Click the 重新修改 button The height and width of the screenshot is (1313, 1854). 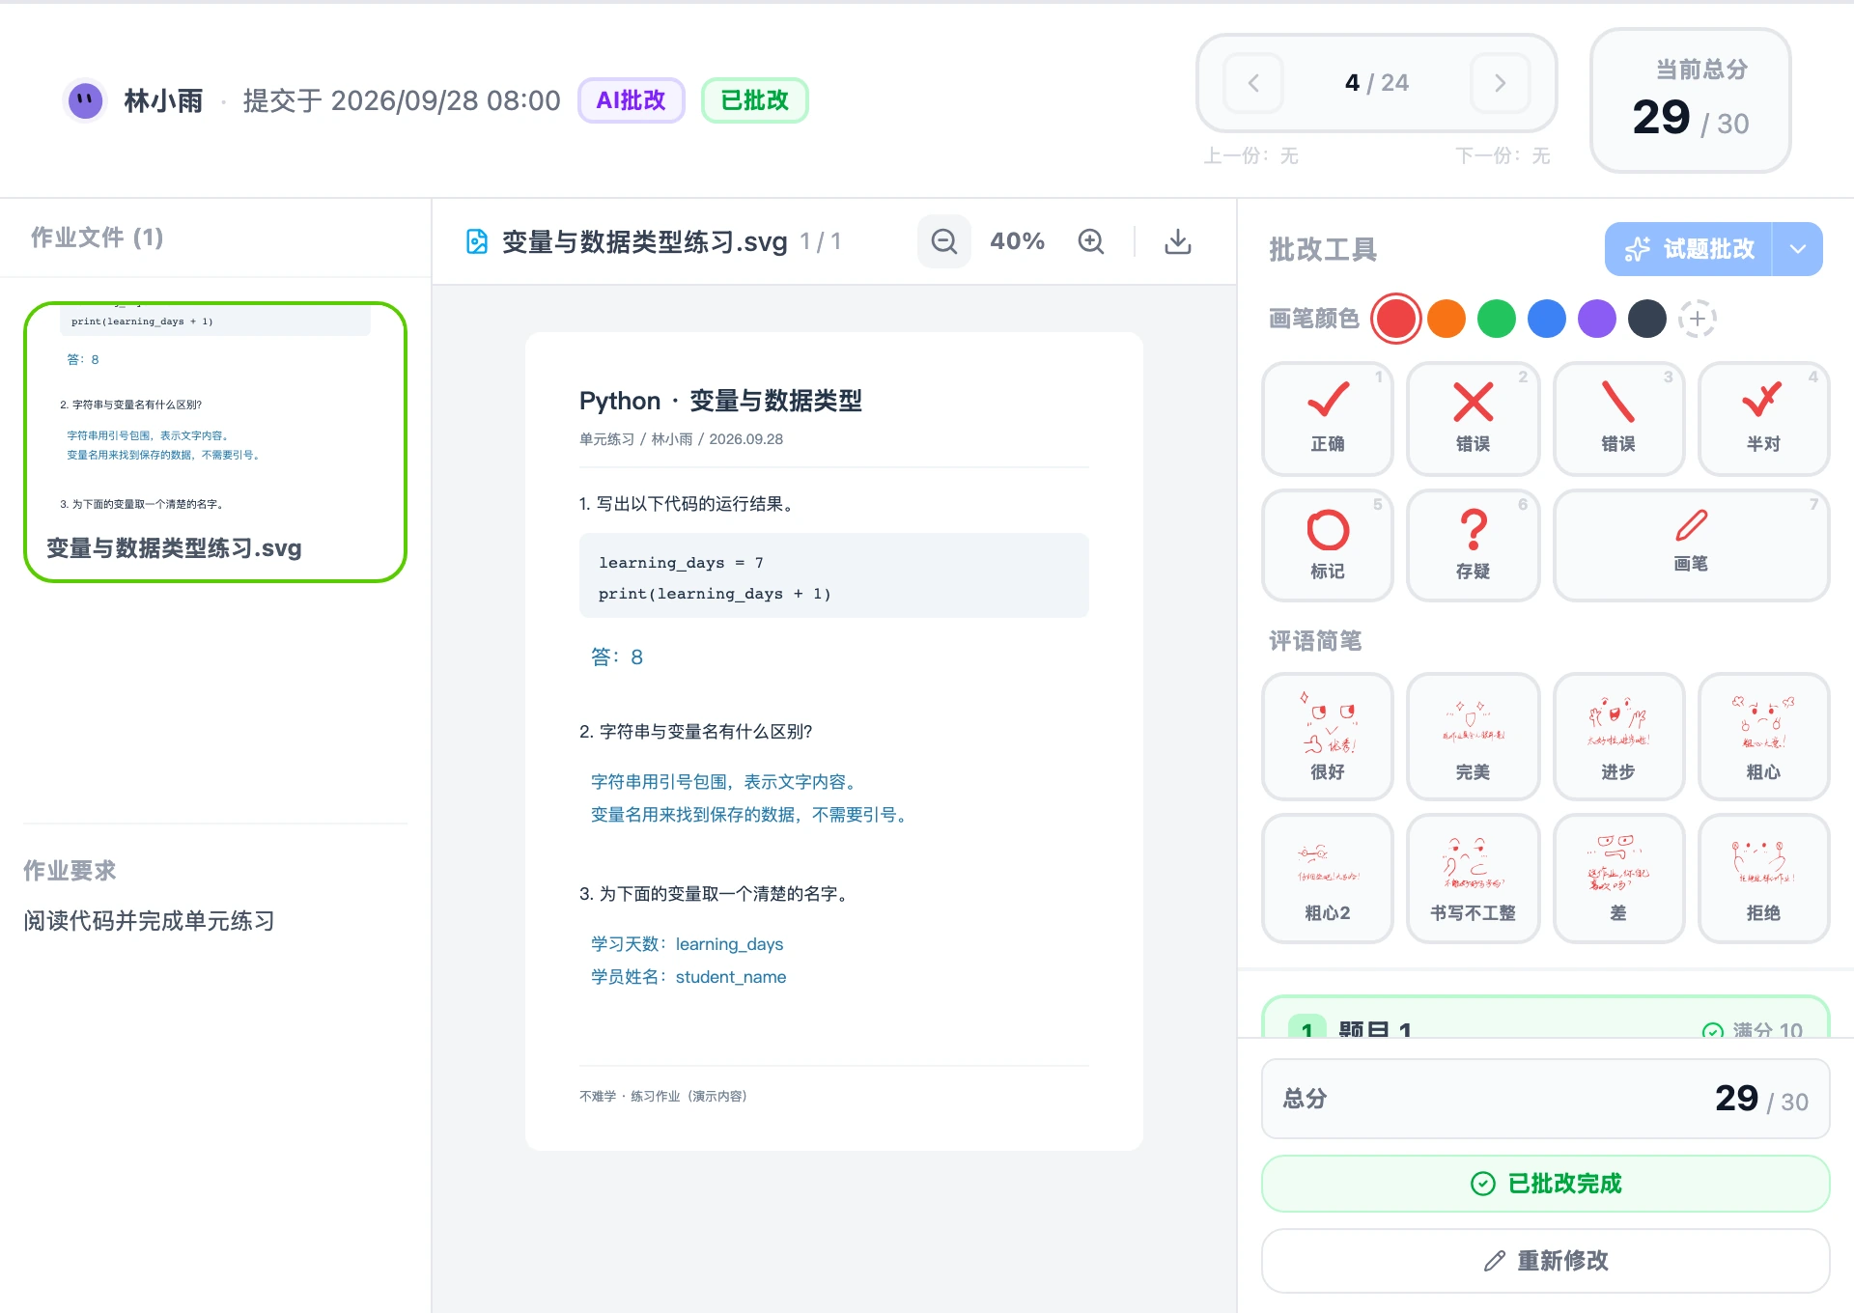pyautogui.click(x=1545, y=1261)
